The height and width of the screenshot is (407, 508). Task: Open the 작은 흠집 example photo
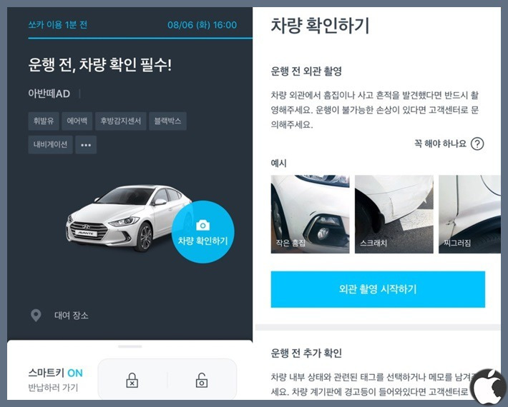310,214
